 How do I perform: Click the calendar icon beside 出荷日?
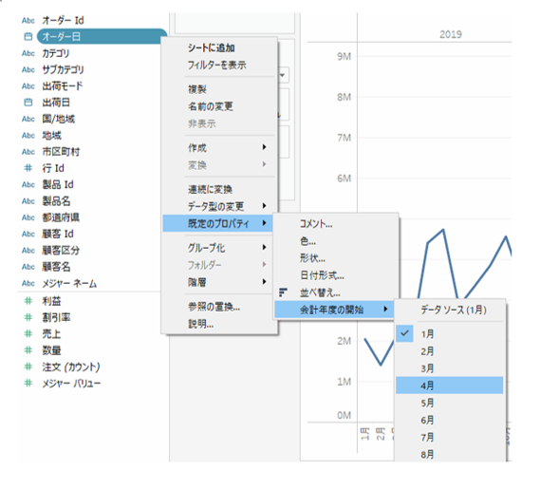point(28,103)
